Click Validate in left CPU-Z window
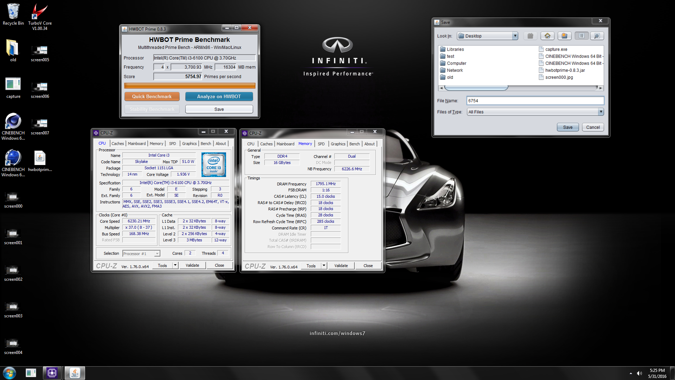The width and height of the screenshot is (675, 380). (x=192, y=265)
